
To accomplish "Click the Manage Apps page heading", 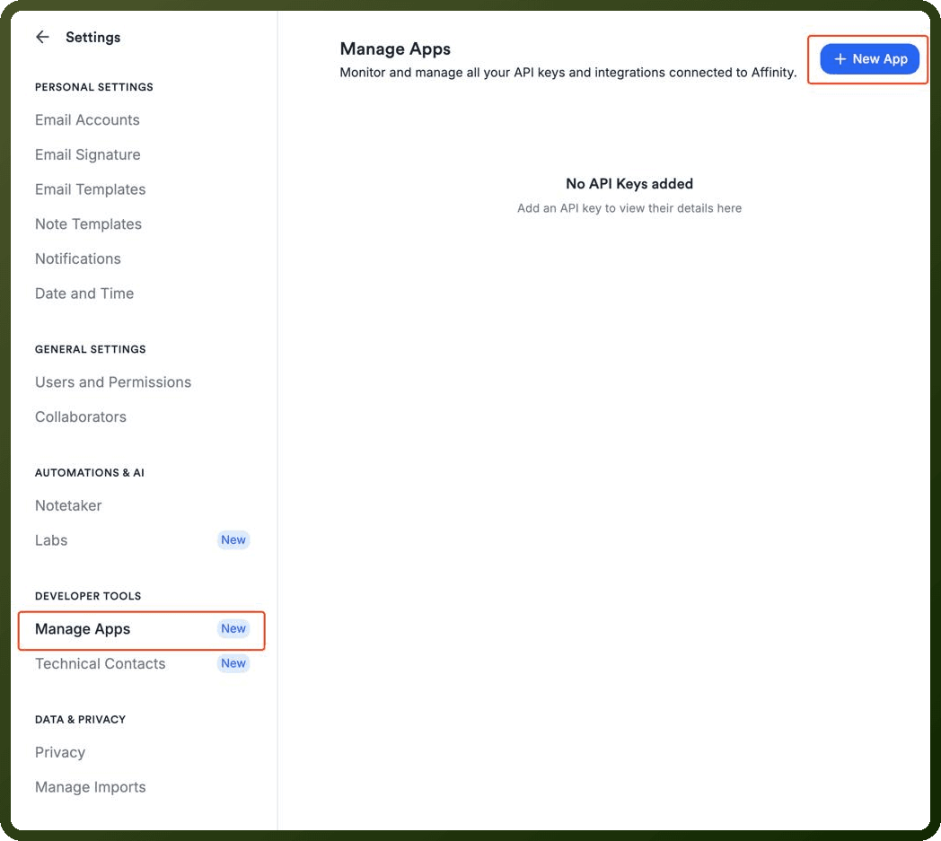I will coord(395,48).
